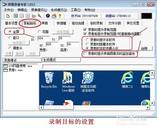Switch to the 基本设置 tab

click(11, 23)
